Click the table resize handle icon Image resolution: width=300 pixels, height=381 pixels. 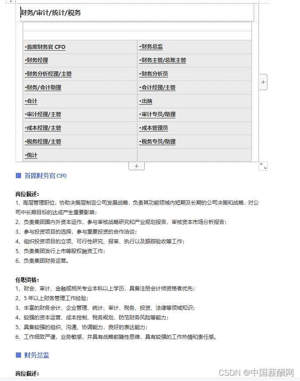pyautogui.click(x=263, y=166)
